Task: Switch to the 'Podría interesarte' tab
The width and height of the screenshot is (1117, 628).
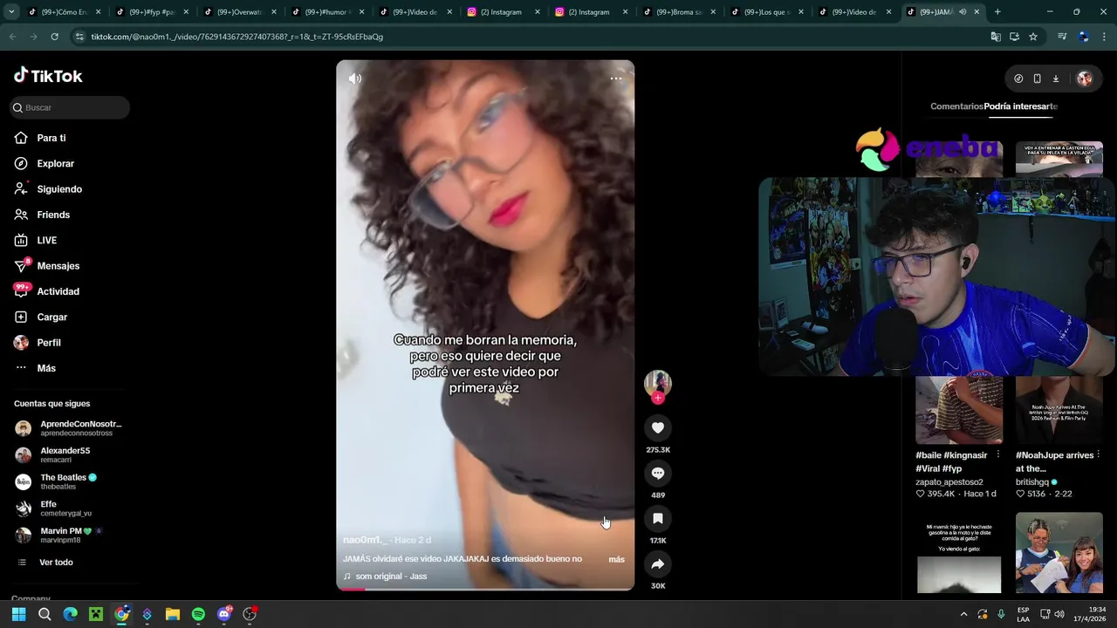Action: [1020, 106]
